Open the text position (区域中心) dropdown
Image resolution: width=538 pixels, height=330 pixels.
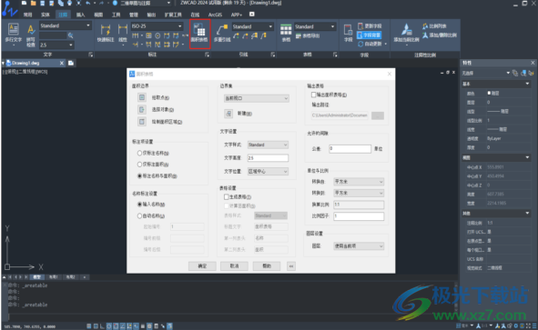click(268, 171)
